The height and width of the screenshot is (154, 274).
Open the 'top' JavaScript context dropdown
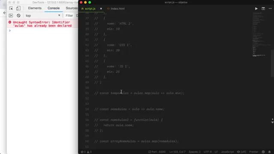coord(43,15)
